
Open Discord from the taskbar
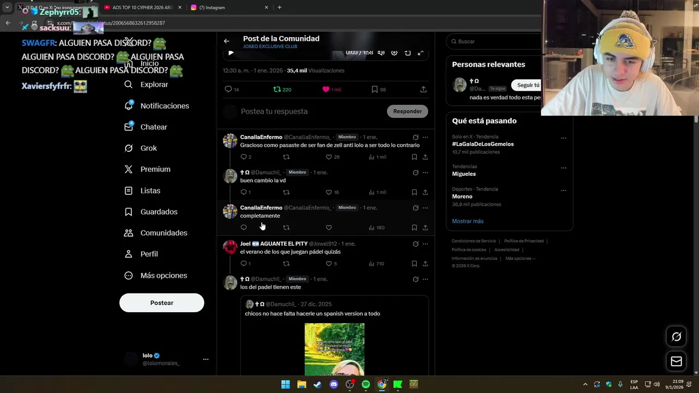tap(334, 384)
